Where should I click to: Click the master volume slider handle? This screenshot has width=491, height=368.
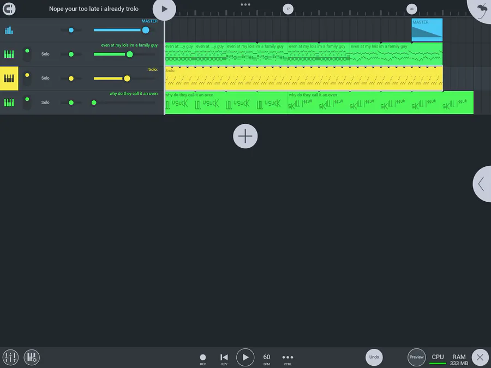click(x=146, y=30)
